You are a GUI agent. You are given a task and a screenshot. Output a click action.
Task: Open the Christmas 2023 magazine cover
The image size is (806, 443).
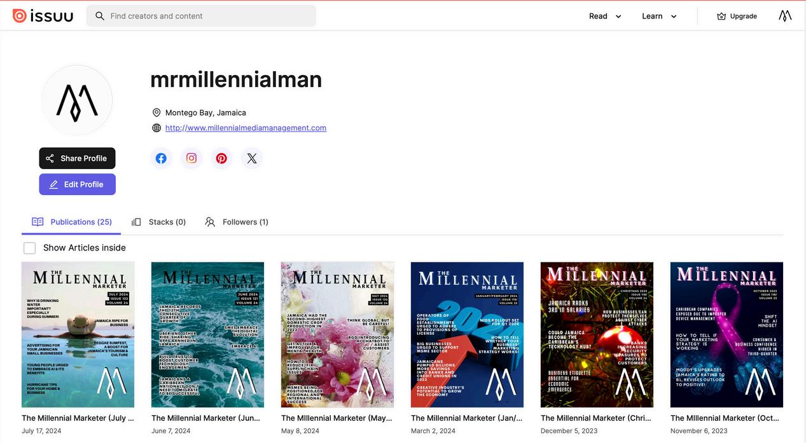[x=597, y=335]
